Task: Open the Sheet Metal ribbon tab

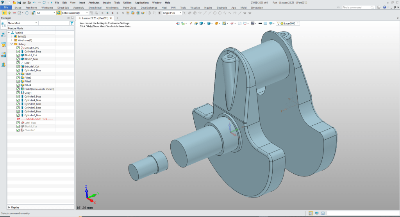Action: click(95, 7)
